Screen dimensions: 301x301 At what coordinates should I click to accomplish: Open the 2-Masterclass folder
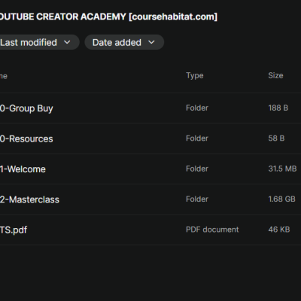point(29,199)
